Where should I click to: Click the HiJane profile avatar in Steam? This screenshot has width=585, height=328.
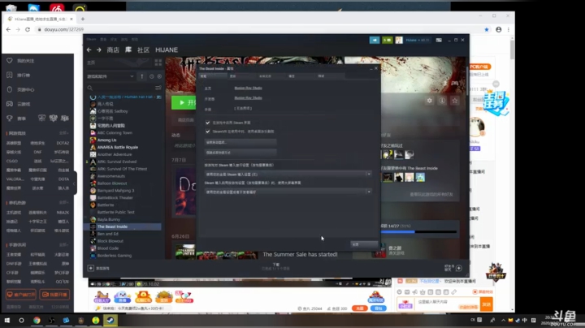click(x=399, y=40)
